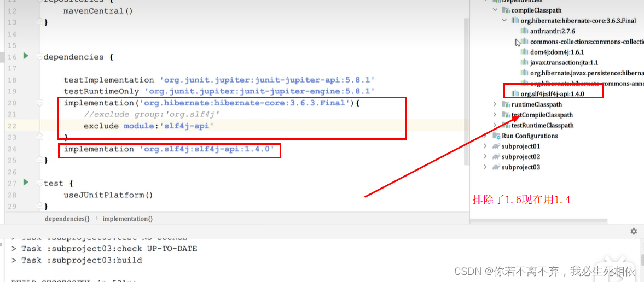The height and width of the screenshot is (282, 644).
Task: Click the subproject01 Gradle elephant icon
Action: click(x=497, y=146)
